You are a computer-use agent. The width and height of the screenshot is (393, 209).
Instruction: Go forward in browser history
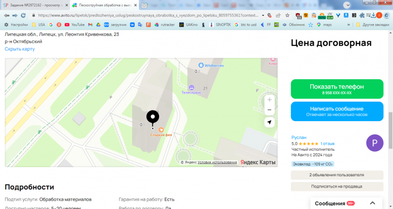15,15
